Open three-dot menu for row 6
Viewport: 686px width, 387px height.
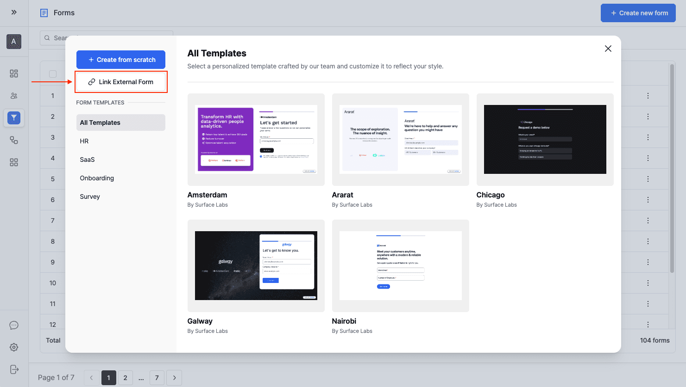pyautogui.click(x=648, y=200)
